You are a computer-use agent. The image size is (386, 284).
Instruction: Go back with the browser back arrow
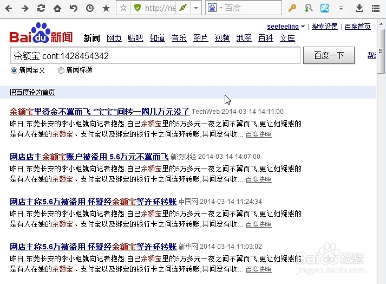coord(9,8)
